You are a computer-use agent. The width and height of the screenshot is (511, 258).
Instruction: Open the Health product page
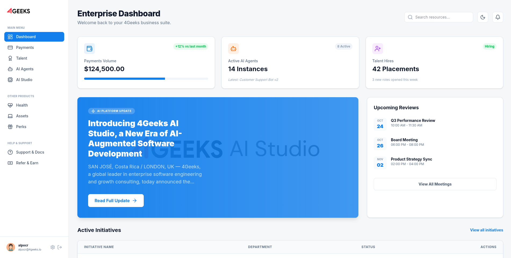tap(22, 105)
